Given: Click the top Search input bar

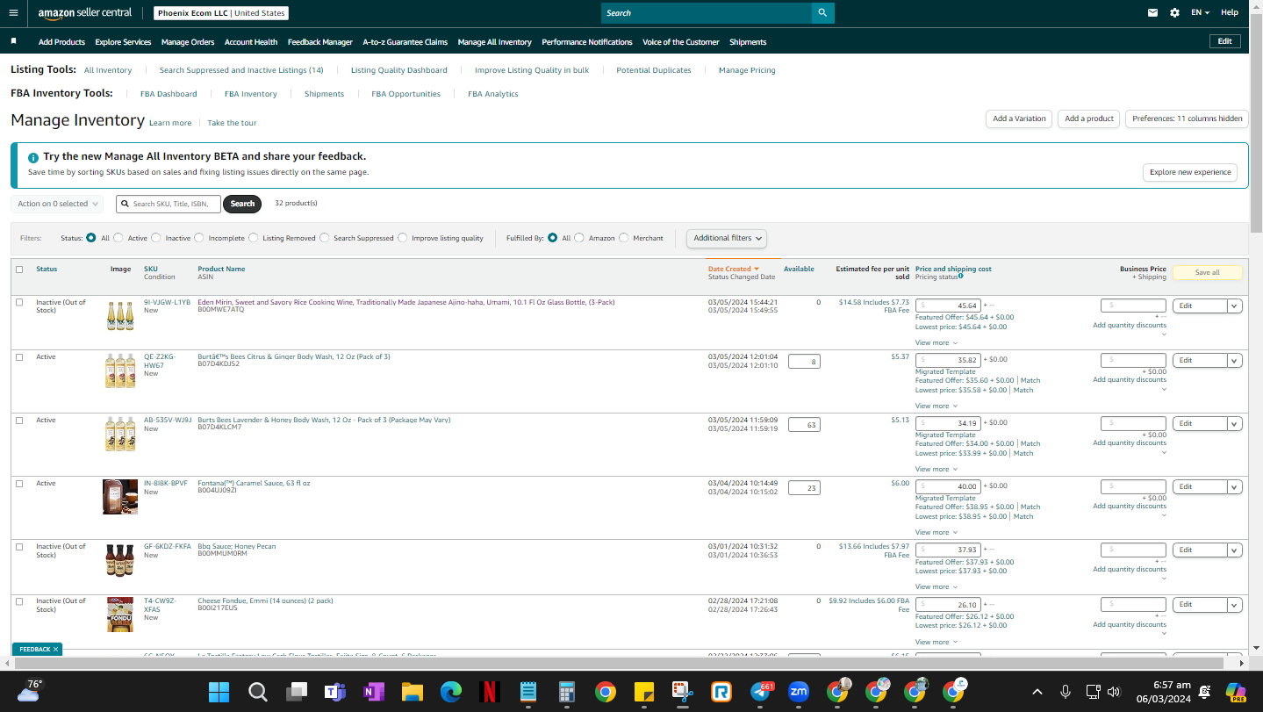Looking at the screenshot, I should [x=707, y=13].
